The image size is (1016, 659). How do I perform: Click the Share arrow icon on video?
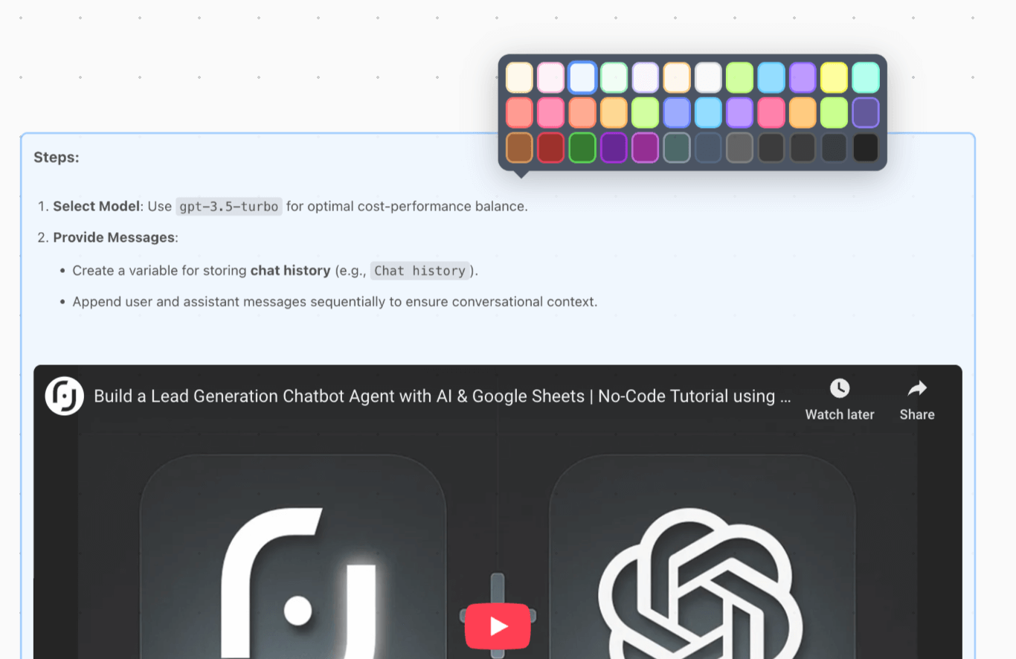(917, 388)
